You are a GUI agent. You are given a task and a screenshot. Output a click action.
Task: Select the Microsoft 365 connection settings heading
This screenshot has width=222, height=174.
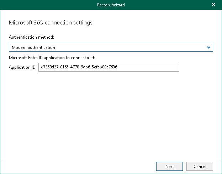50,23
